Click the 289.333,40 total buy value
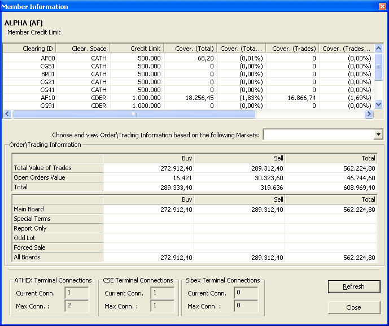Image resolution: width=389 pixels, height=326 pixels. (x=176, y=188)
